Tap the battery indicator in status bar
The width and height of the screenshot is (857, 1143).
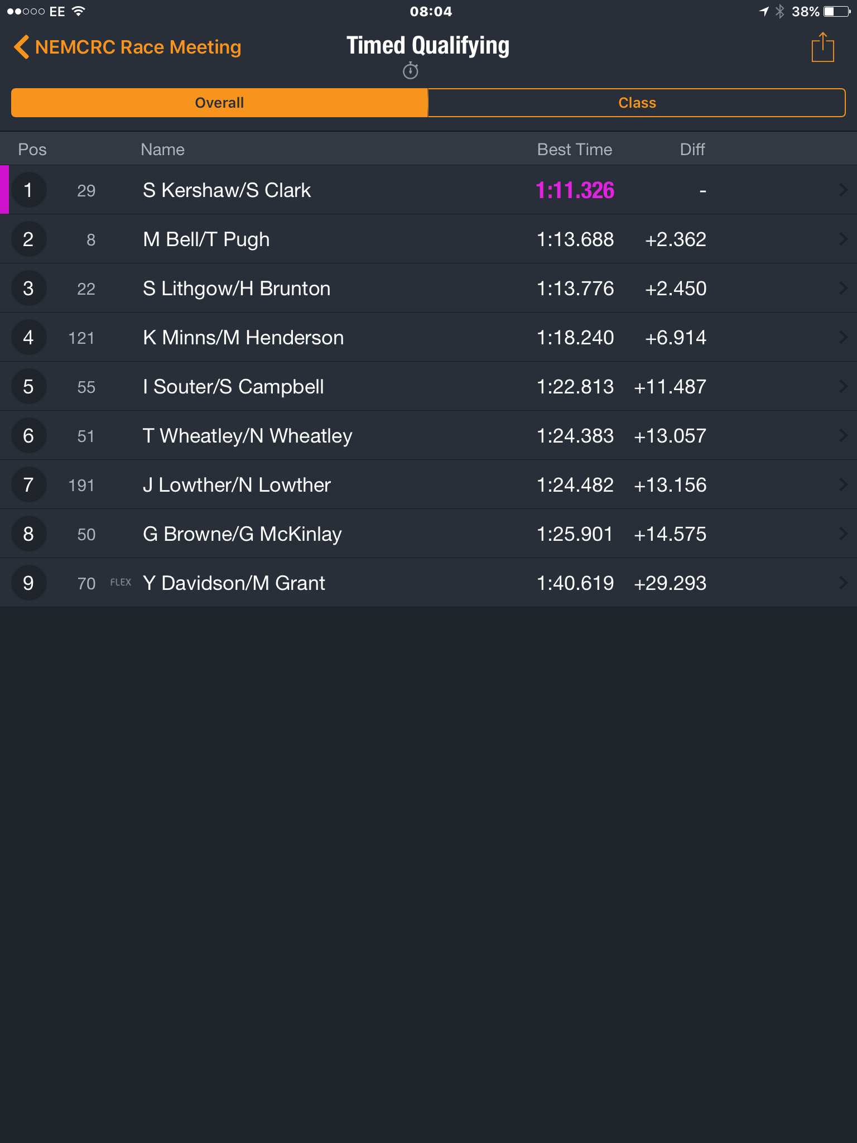(x=836, y=11)
